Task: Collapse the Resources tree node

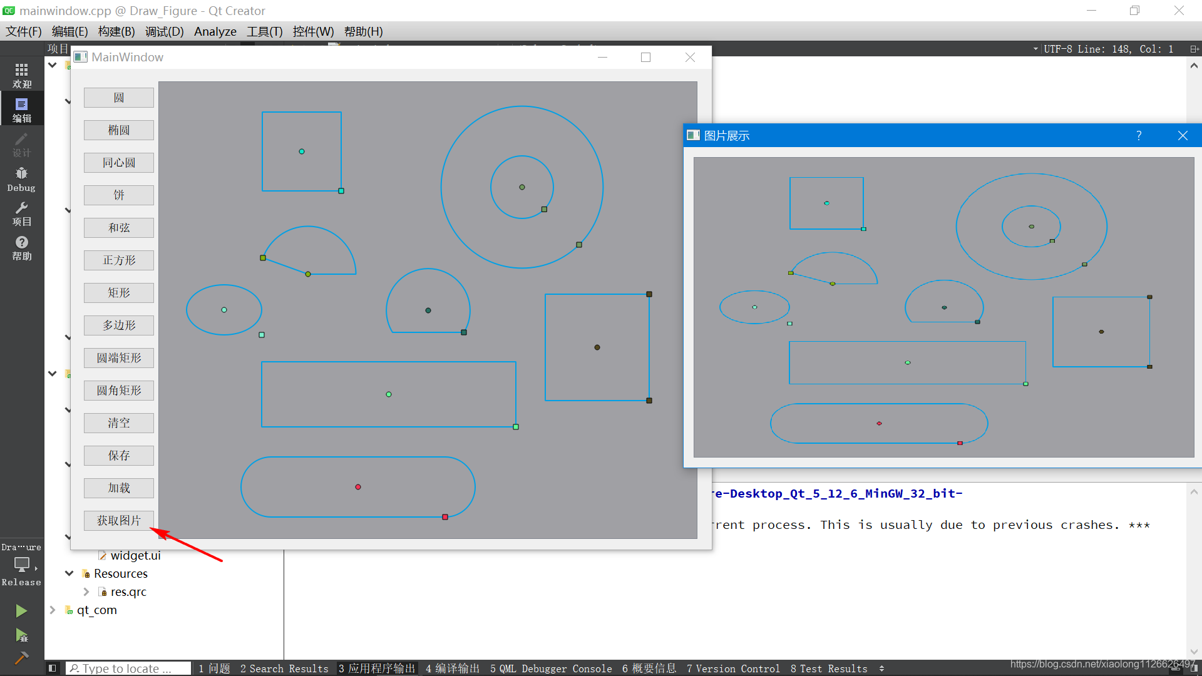Action: (x=69, y=573)
